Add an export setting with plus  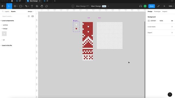pyautogui.click(x=172, y=33)
